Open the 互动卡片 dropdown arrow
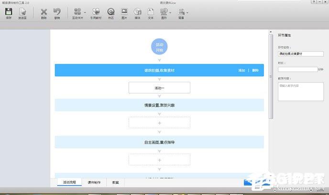The width and height of the screenshot is (329, 195). click(x=85, y=12)
